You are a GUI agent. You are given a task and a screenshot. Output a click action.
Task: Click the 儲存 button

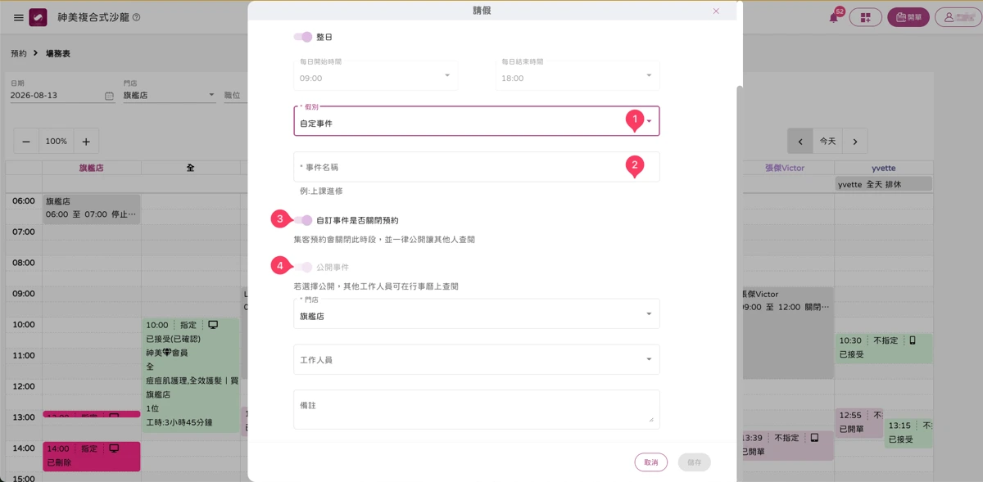(x=694, y=462)
